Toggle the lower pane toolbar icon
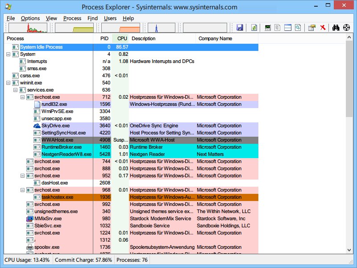This screenshot has height=268, width=357. tap(287, 28)
